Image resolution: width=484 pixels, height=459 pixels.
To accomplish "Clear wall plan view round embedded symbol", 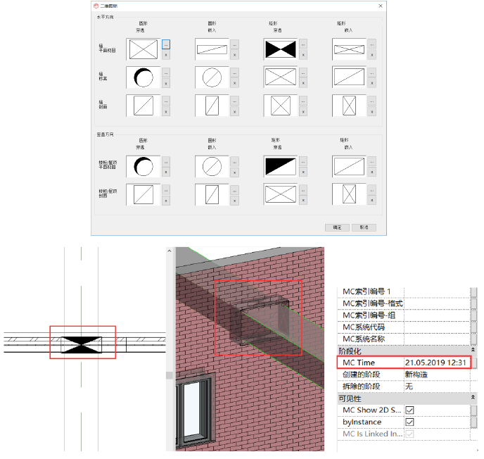I will [234, 55].
